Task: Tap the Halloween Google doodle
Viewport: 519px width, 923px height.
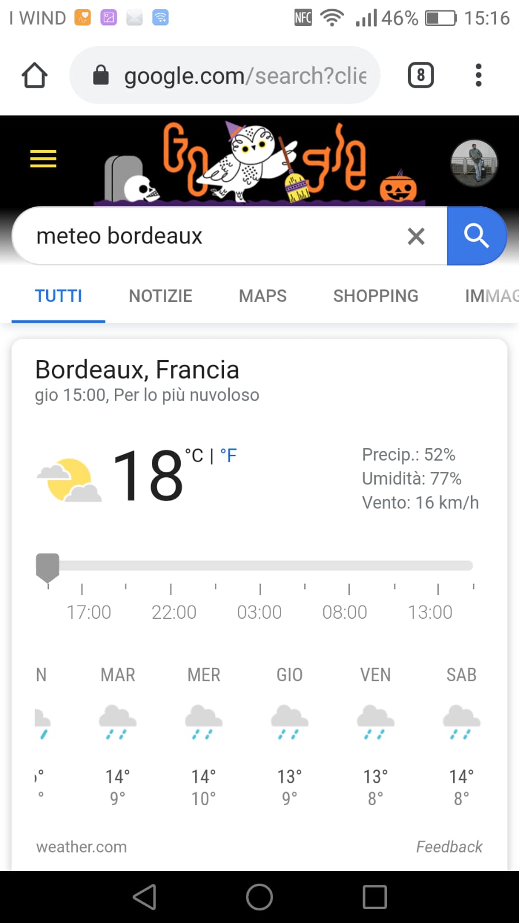Action: point(261,163)
